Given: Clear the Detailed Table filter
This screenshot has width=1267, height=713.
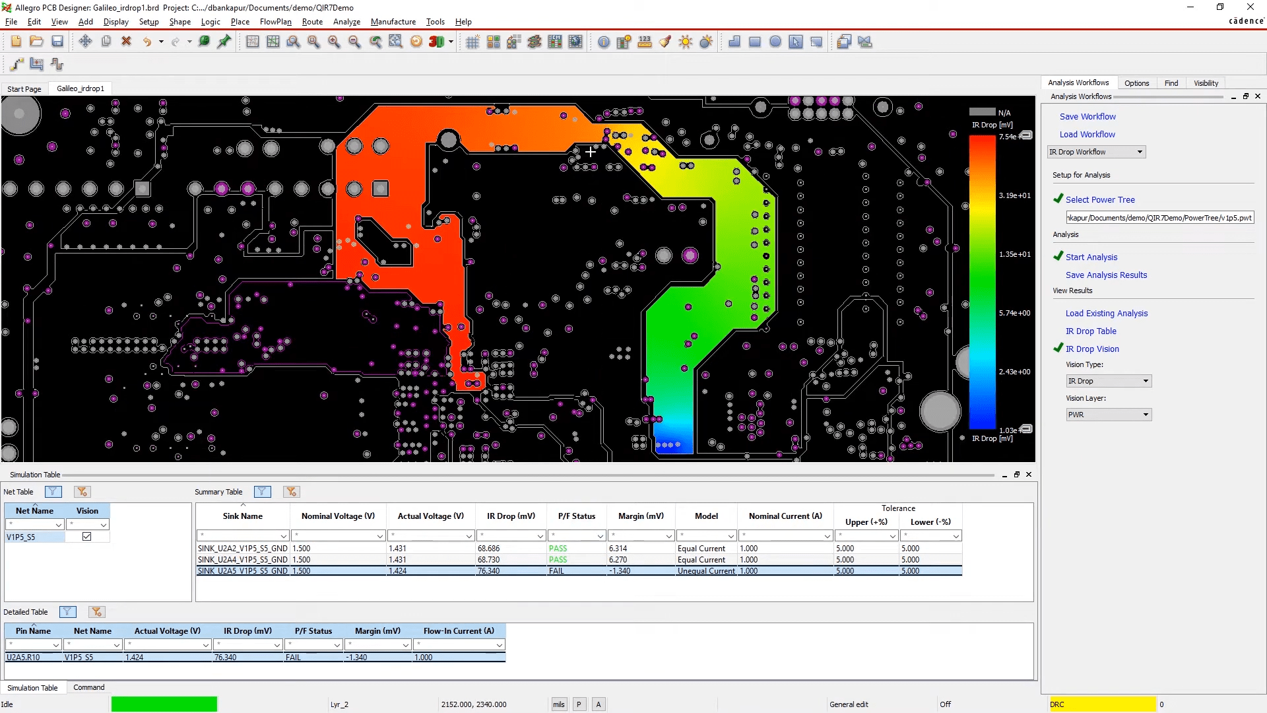Looking at the screenshot, I should [x=96, y=612].
